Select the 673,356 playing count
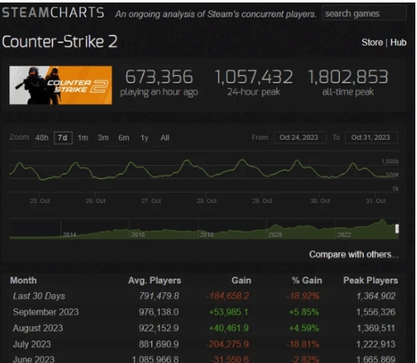 (159, 77)
